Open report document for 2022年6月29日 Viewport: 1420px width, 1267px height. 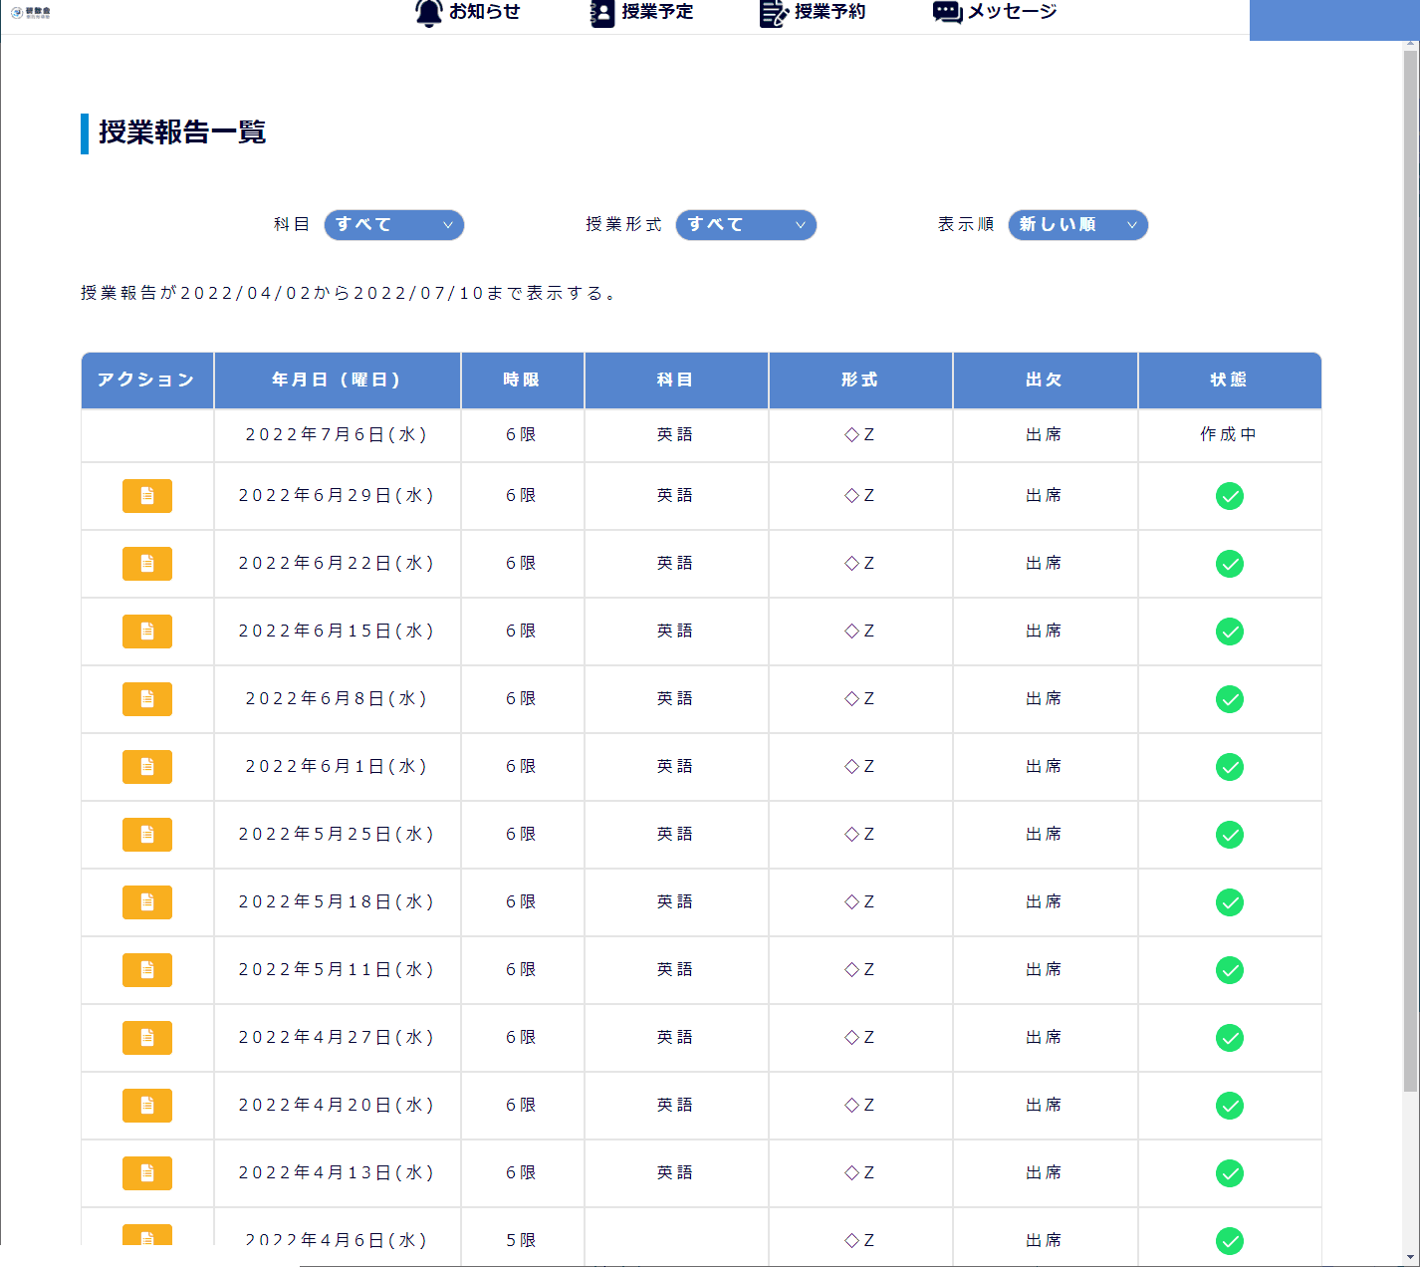pyautogui.click(x=147, y=496)
